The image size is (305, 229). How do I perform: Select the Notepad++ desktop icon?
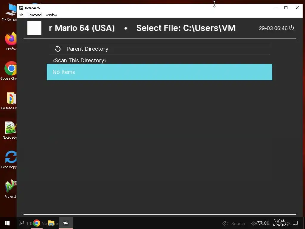click(x=10, y=130)
